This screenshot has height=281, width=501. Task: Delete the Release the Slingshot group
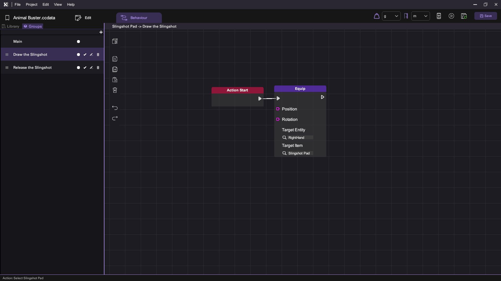tap(98, 68)
